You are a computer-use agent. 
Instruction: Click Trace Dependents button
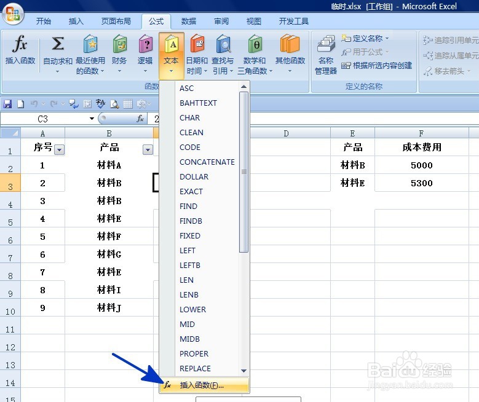451,55
